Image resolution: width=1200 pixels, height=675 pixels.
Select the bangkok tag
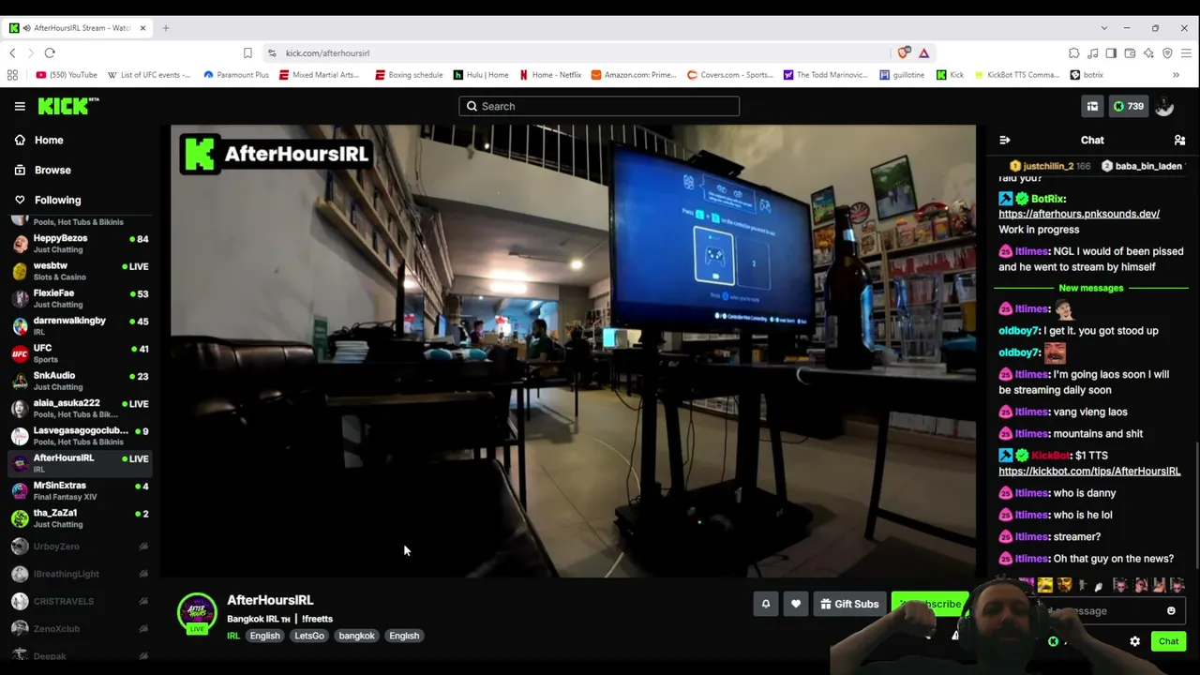click(x=356, y=636)
